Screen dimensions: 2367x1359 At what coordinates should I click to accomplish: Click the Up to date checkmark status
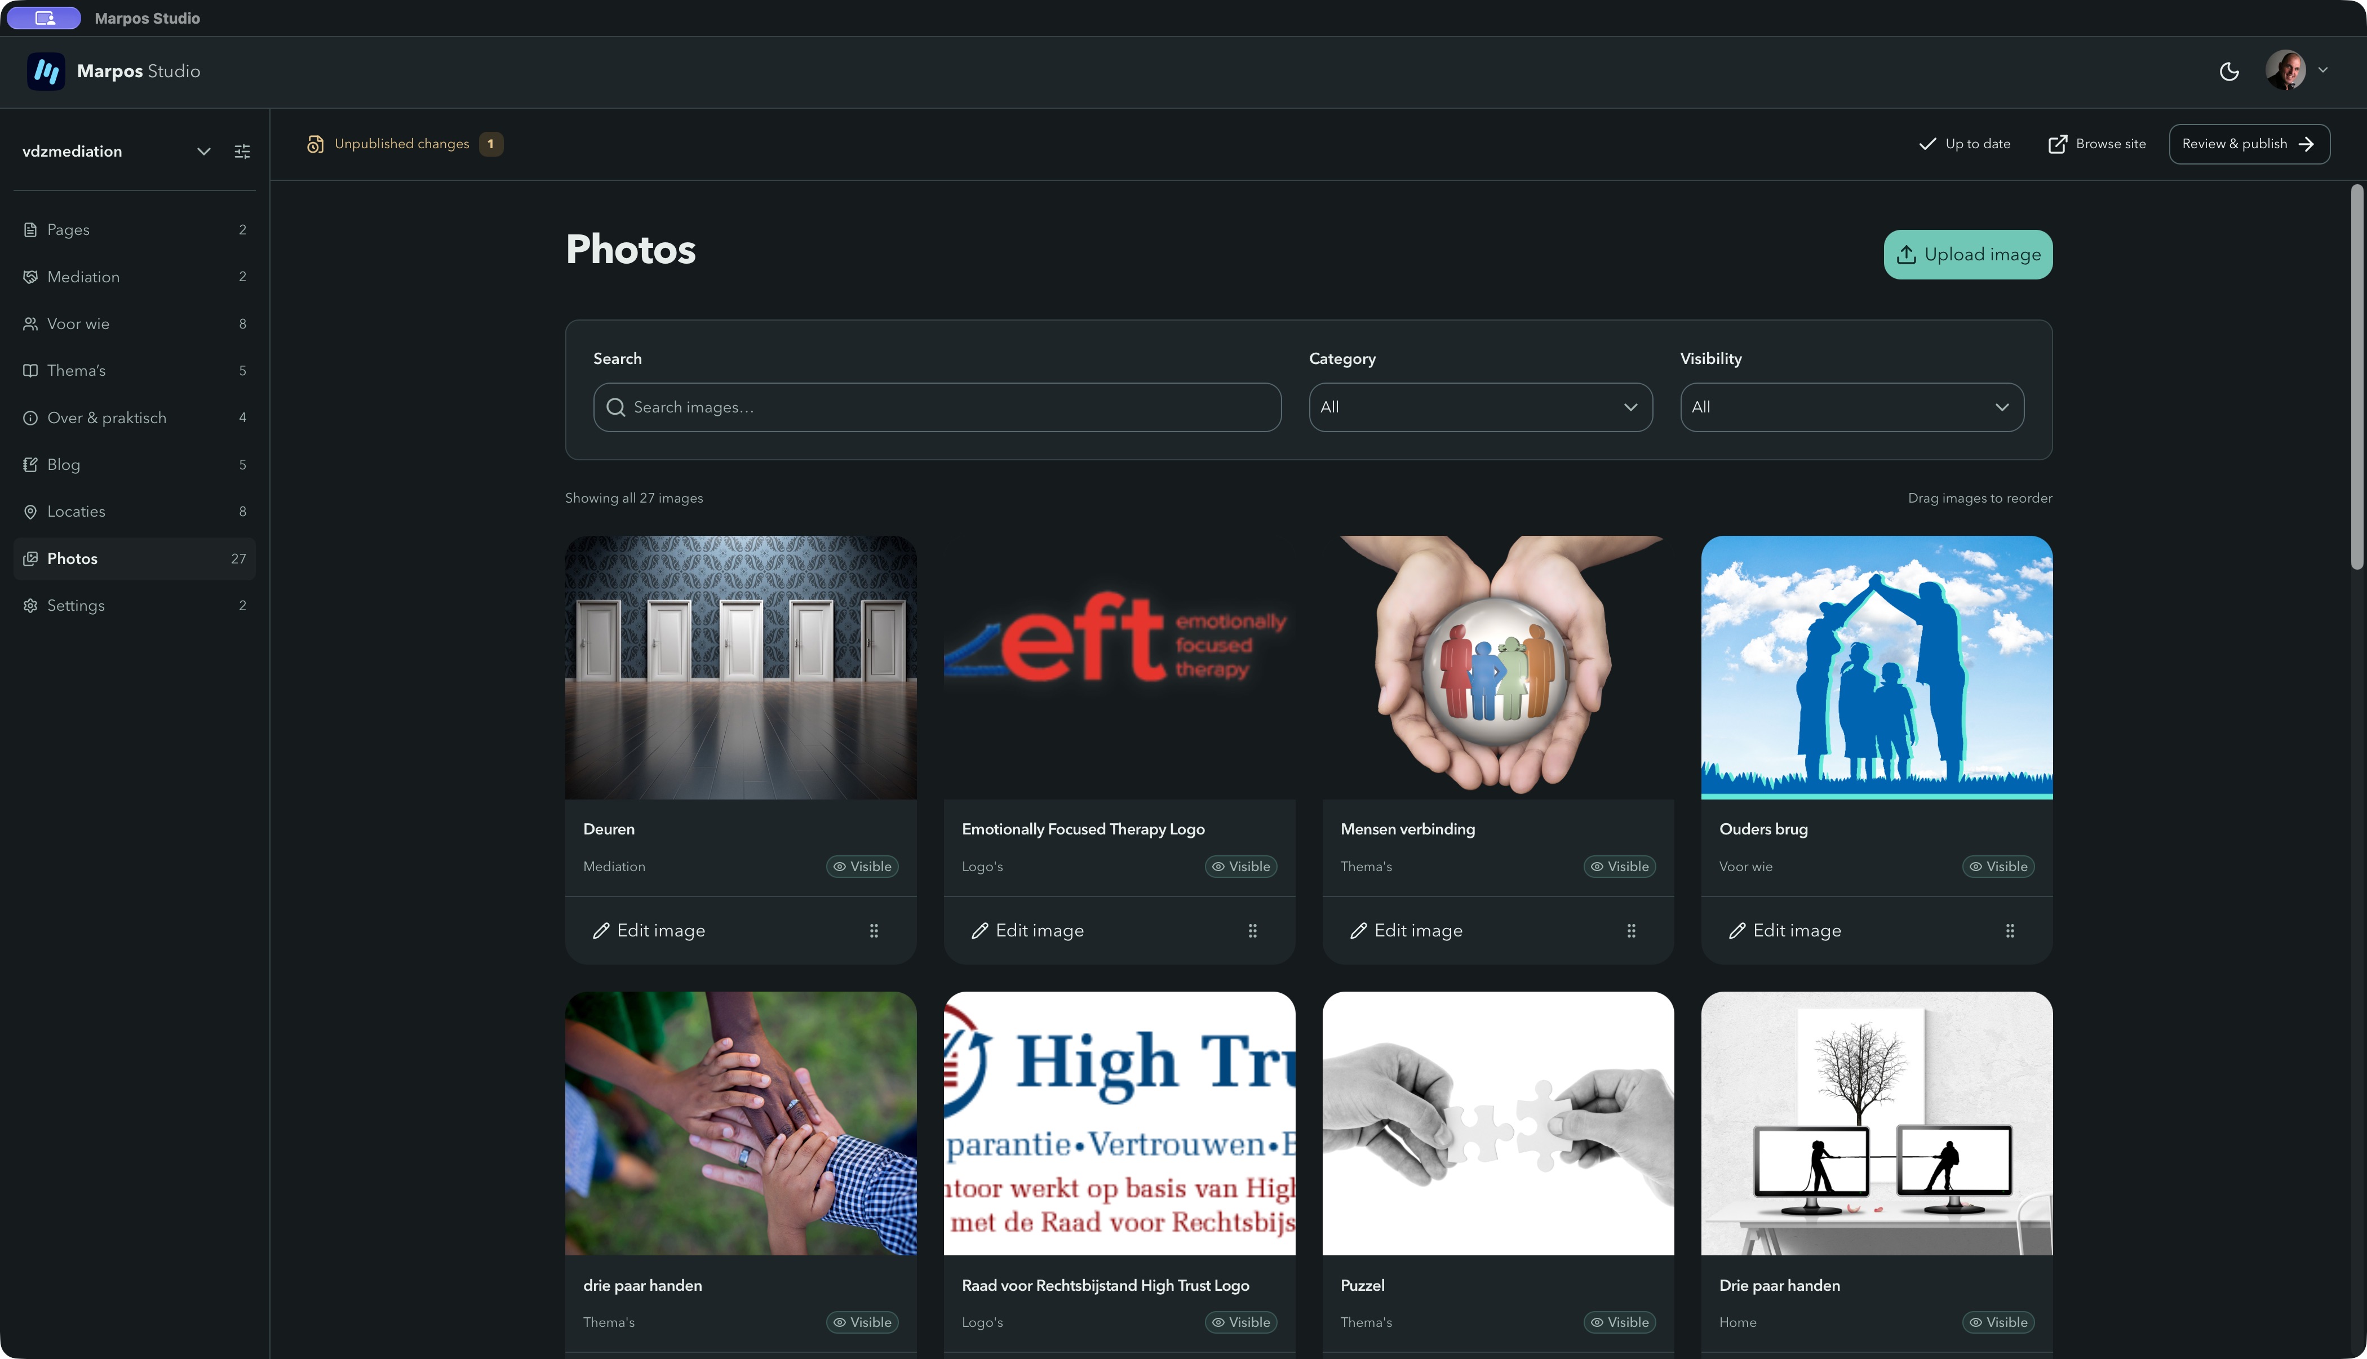click(x=1964, y=144)
